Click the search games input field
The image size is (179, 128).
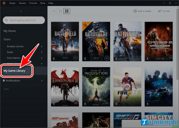coord(24,20)
